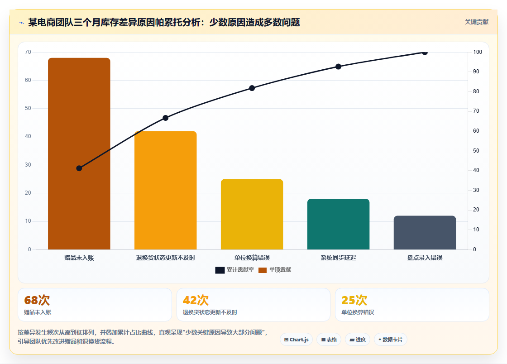The width and height of the screenshot is (507, 364).
Task: Click the lightning icon beside the chart title
Action: (22, 23)
